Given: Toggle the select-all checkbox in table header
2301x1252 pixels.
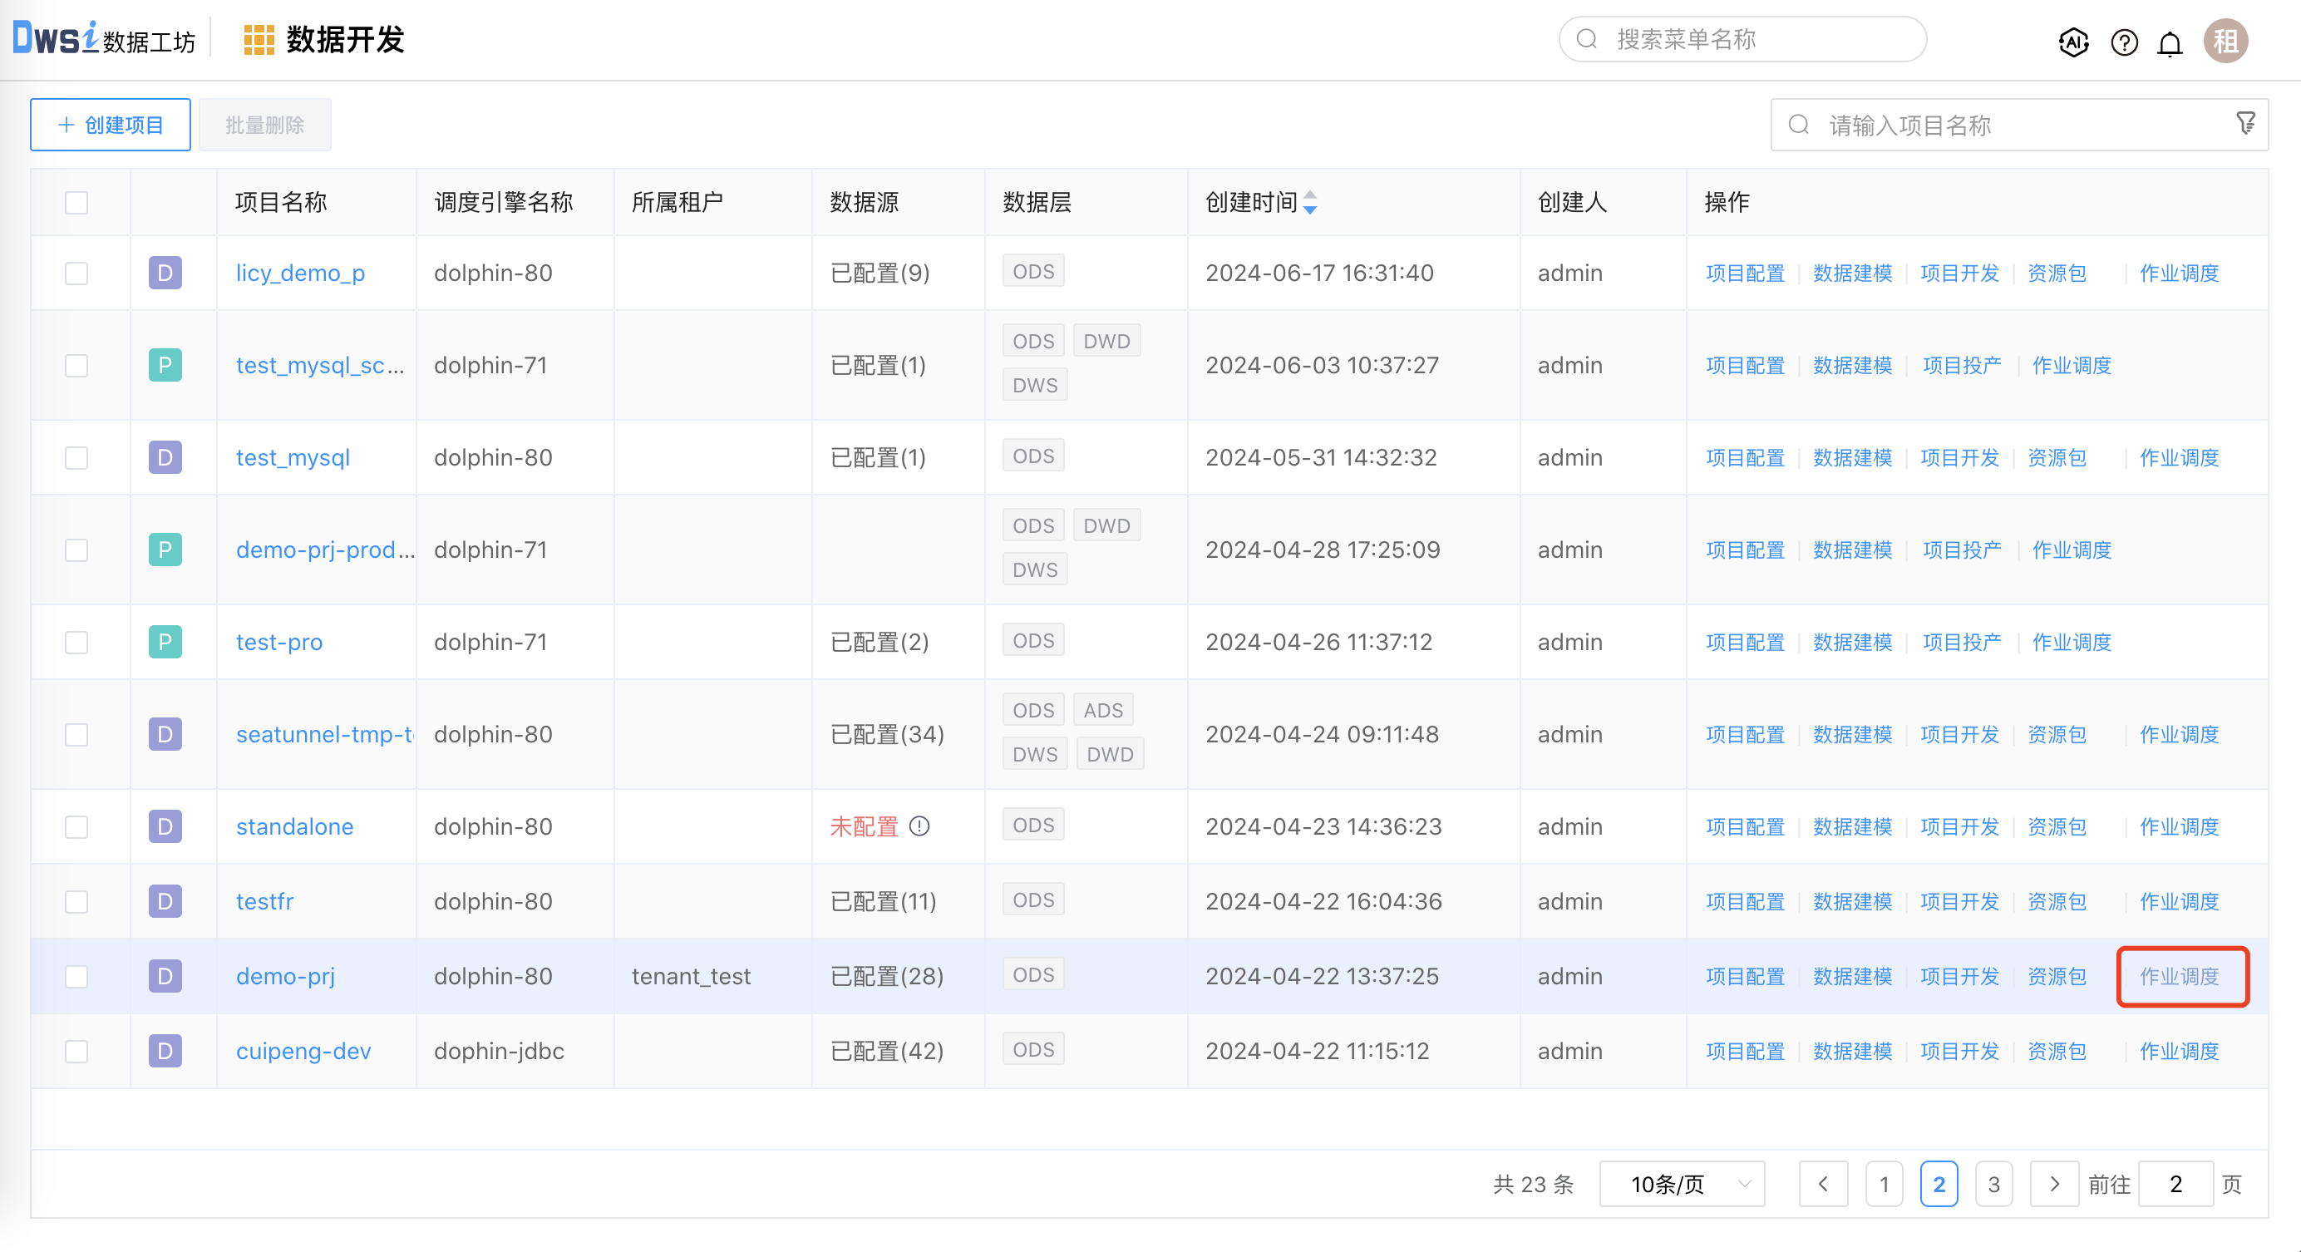Looking at the screenshot, I should 76,203.
